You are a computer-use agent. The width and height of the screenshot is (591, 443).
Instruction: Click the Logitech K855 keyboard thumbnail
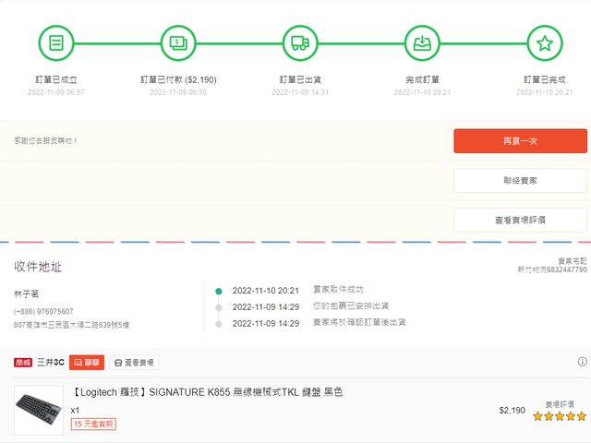39,410
